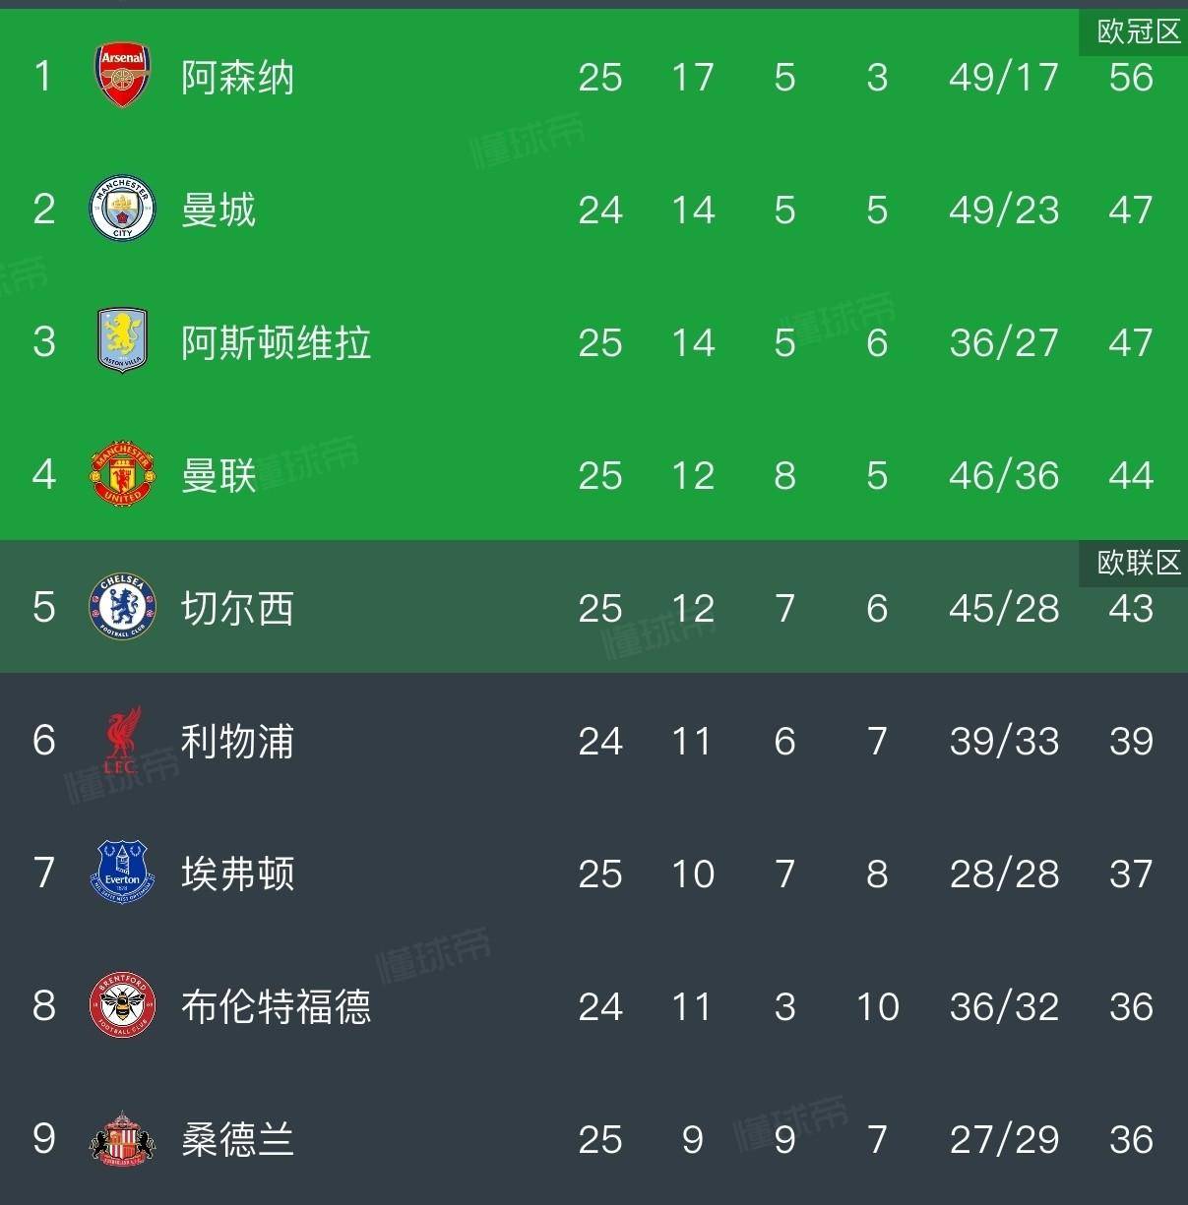Open team page for 曼城
The height and width of the screenshot is (1205, 1188).
[x=219, y=210]
